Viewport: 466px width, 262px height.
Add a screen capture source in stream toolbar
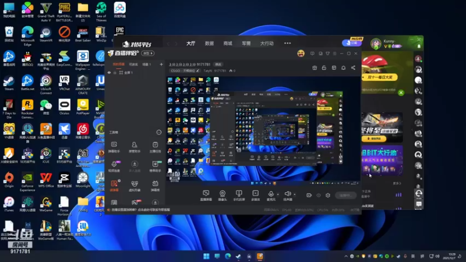click(206, 196)
